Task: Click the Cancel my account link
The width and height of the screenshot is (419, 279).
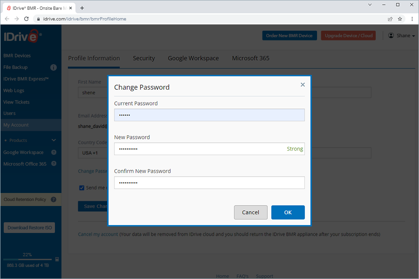Action: coord(98,234)
